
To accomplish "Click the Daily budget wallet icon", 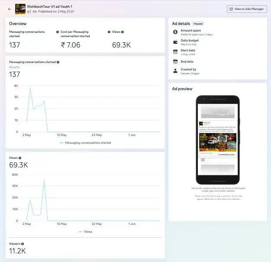I will point(175,42).
